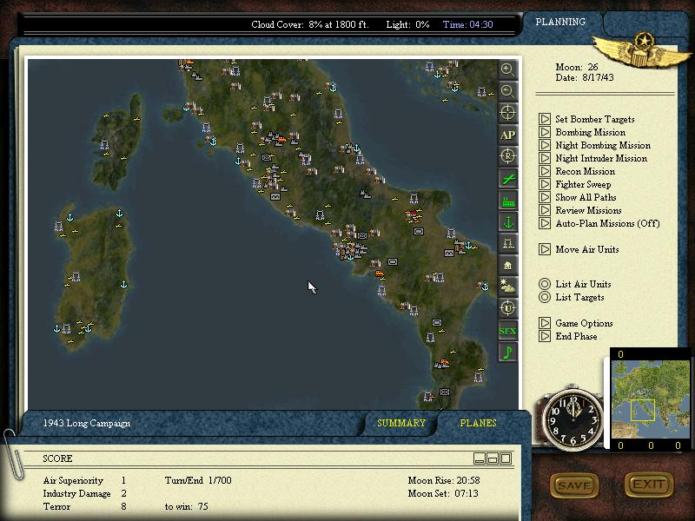Click the SCORE heading
The width and height of the screenshot is (695, 521).
(57, 458)
